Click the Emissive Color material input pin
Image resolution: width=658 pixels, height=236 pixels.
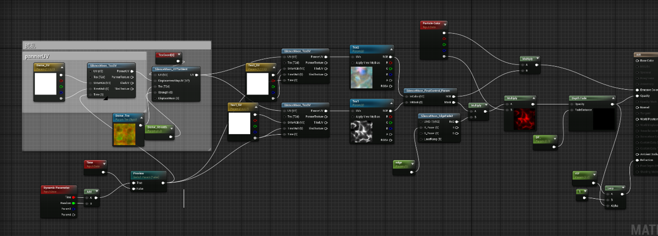coord(638,90)
